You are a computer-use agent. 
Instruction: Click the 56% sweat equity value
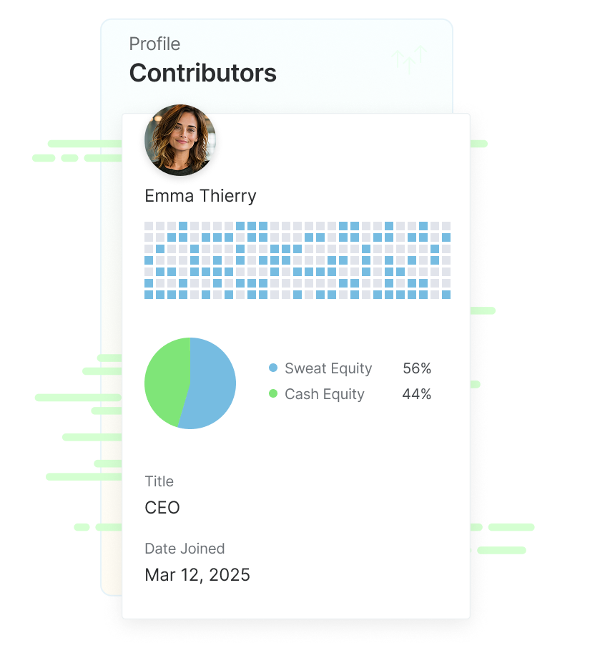click(x=417, y=368)
